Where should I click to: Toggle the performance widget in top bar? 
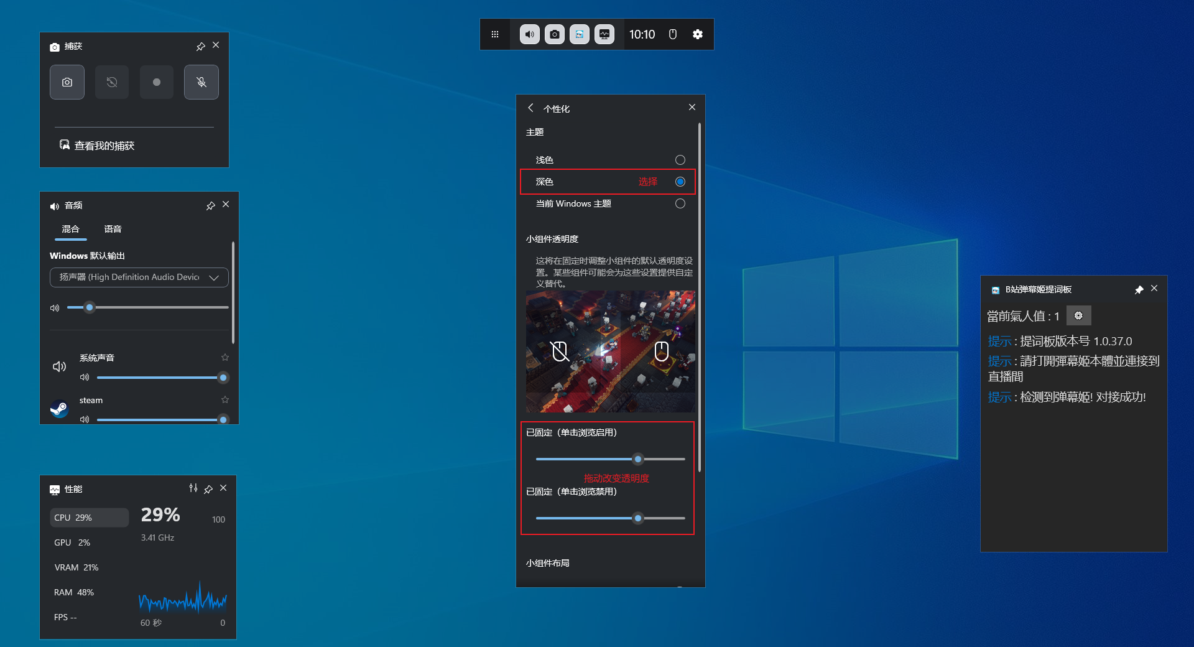point(604,34)
